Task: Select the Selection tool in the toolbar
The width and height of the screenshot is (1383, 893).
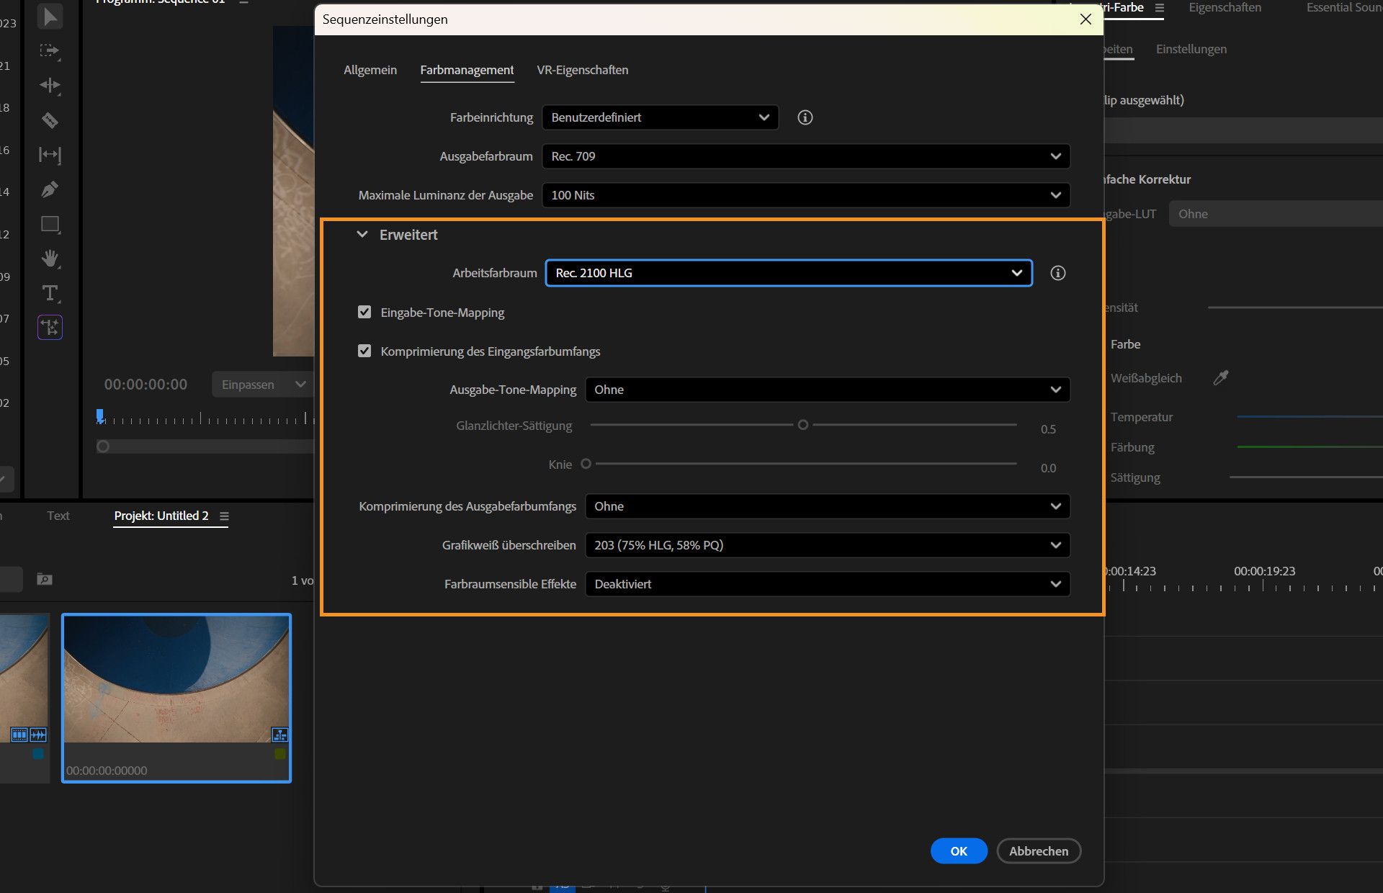Action: (50, 17)
